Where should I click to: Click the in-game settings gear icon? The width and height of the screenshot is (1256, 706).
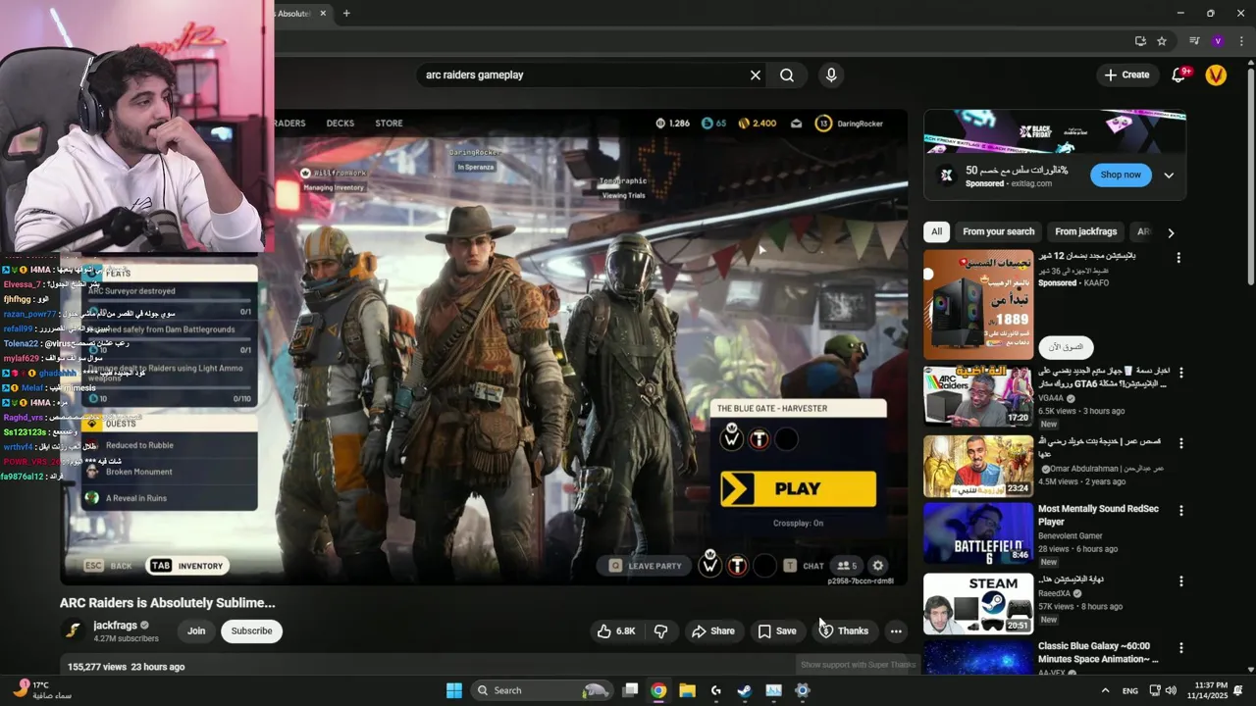click(x=878, y=566)
